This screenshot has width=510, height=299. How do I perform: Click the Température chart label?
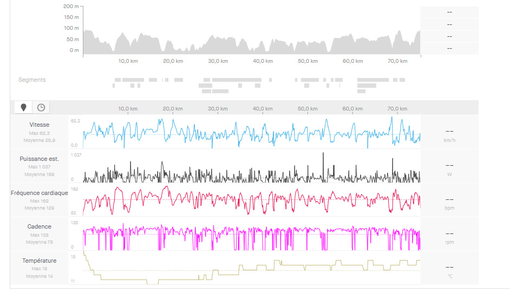[39, 261]
